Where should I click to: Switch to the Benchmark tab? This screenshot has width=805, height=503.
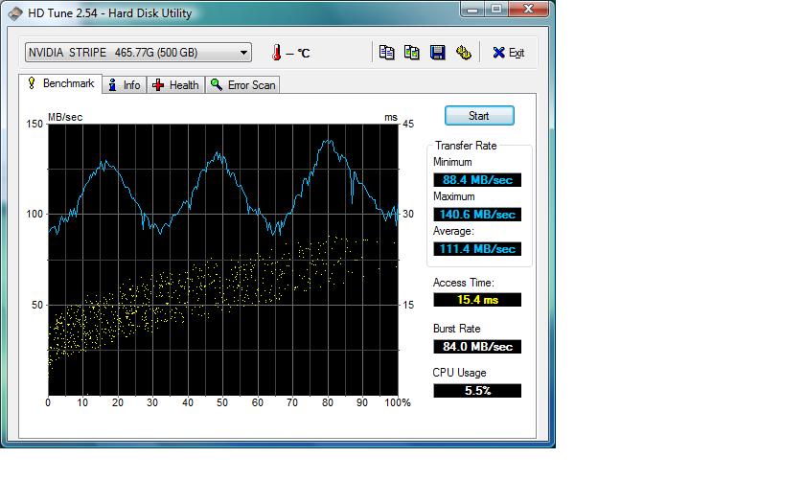coord(61,83)
